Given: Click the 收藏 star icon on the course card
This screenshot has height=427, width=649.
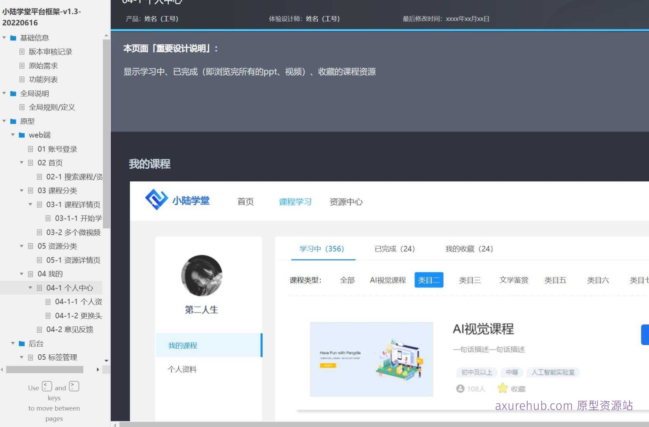Looking at the screenshot, I should (502, 388).
